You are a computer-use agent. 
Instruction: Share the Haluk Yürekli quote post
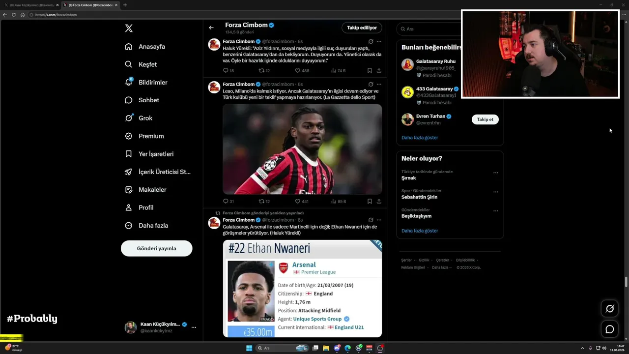(x=379, y=71)
